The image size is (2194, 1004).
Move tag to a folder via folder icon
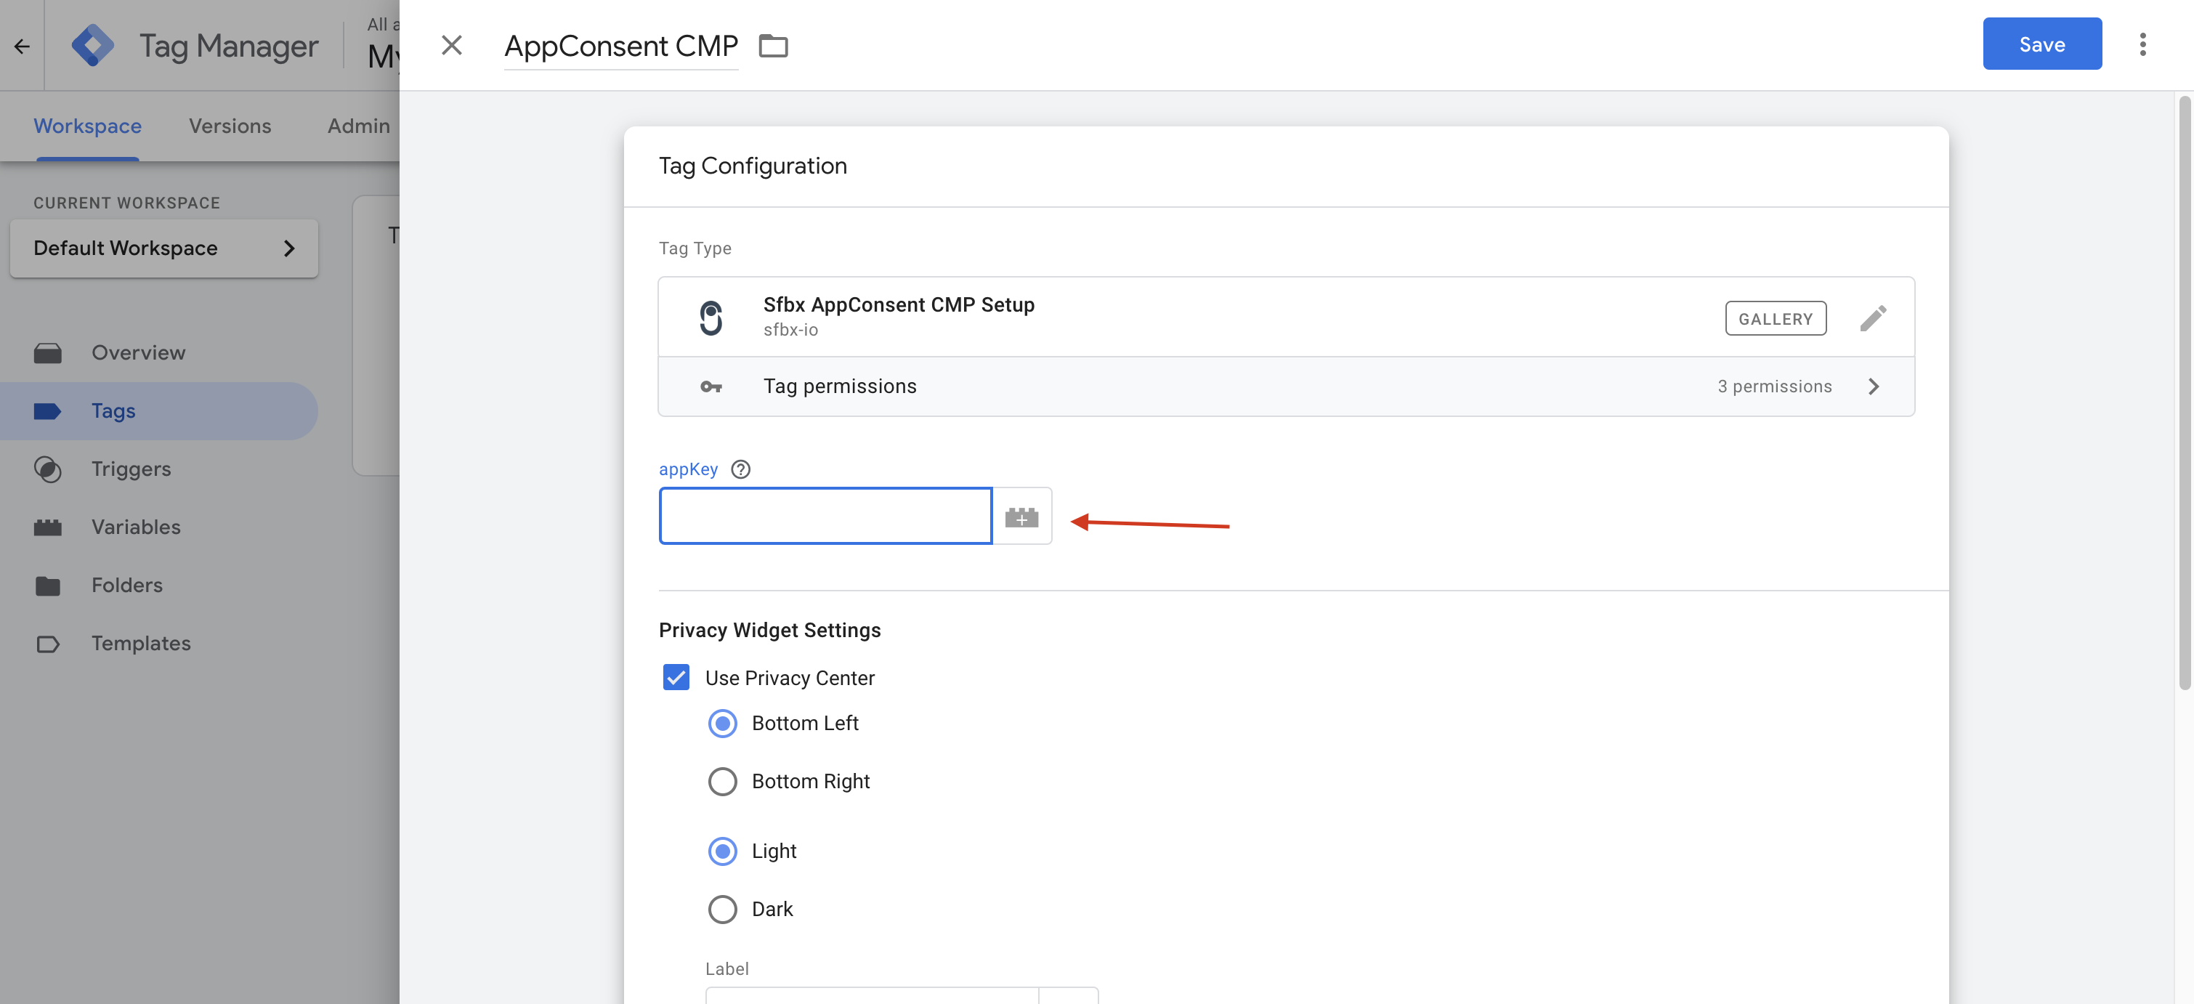coord(774,45)
